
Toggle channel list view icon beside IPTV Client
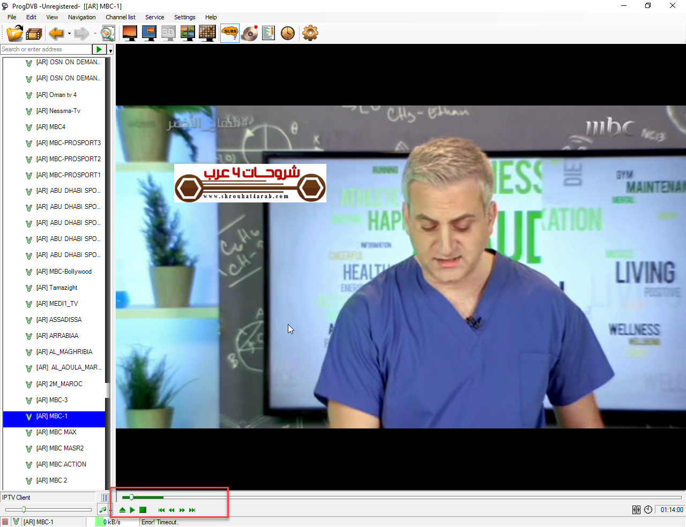[105, 498]
